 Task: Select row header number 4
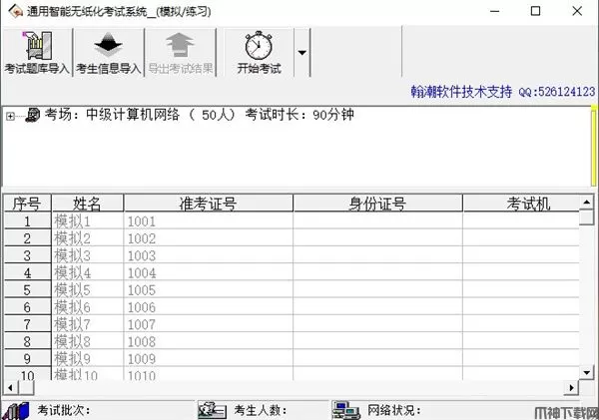coord(27,272)
